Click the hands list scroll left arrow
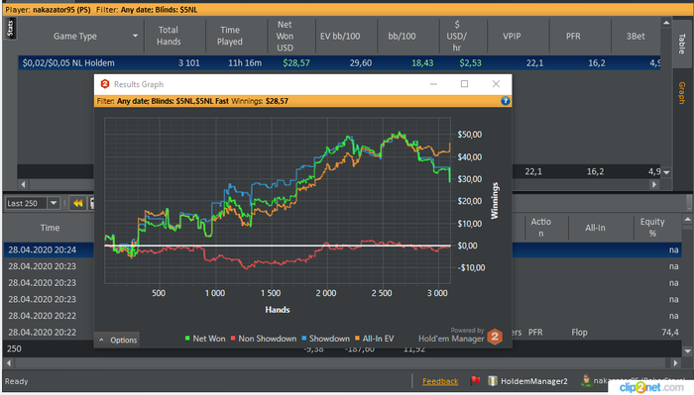The height and width of the screenshot is (395, 694). point(9,362)
